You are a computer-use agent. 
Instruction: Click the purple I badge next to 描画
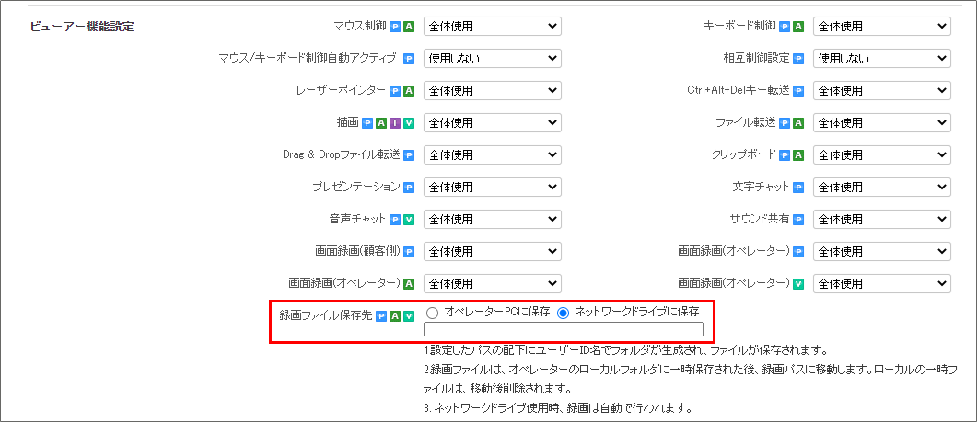[x=395, y=123]
